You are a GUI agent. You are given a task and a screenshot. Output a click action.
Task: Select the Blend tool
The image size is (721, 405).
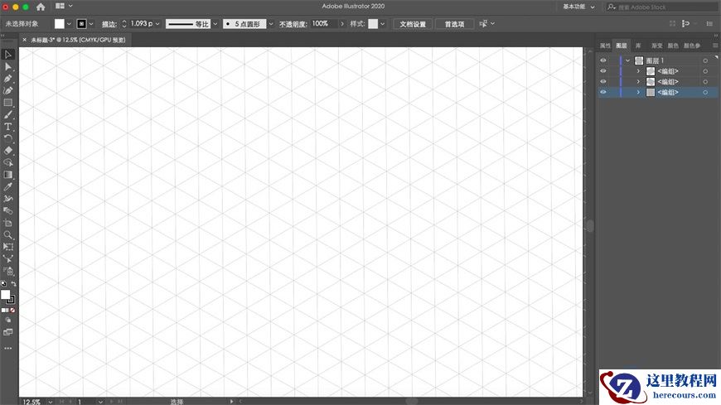[x=7, y=210]
